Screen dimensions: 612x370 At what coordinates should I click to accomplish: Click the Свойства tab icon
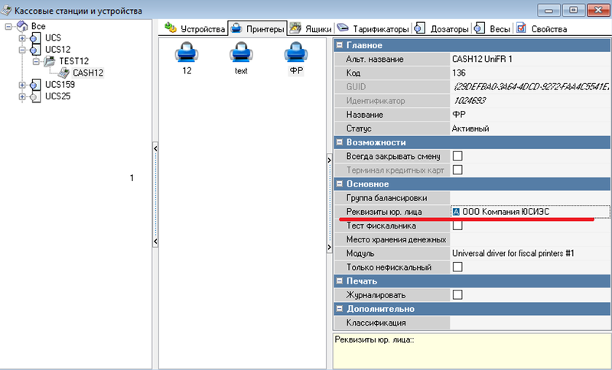tap(521, 28)
